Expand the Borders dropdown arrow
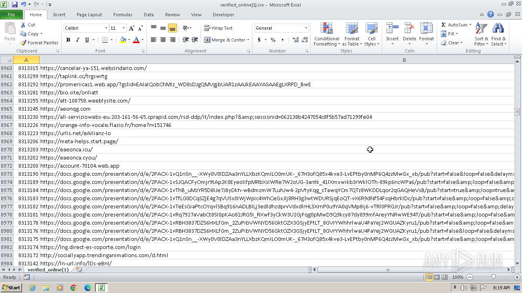This screenshot has width=522, height=293. (111, 40)
